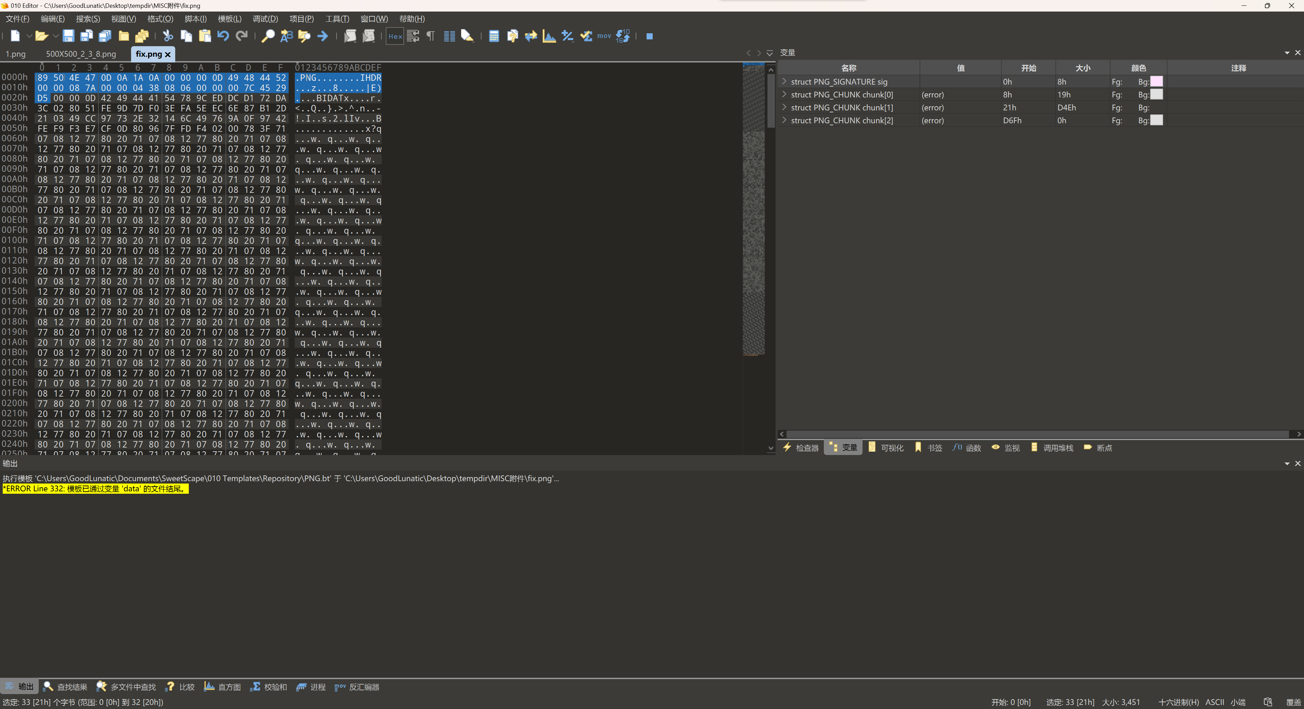Click the highlighter marker icon
Image resolution: width=1304 pixels, height=709 pixels.
pyautogui.click(x=467, y=36)
